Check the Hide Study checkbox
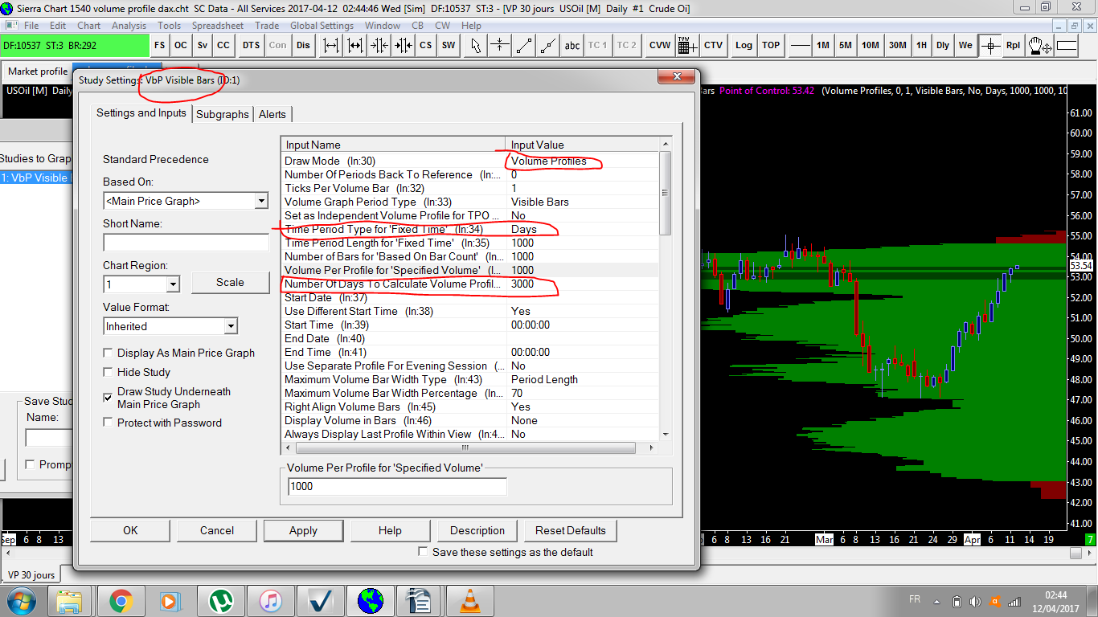 point(109,373)
